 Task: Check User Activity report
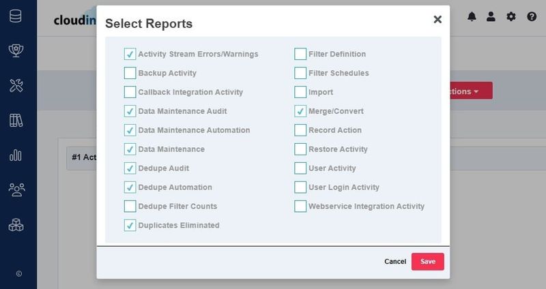pyautogui.click(x=300, y=168)
